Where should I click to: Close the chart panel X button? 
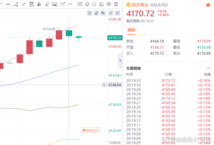[x=117, y=13]
